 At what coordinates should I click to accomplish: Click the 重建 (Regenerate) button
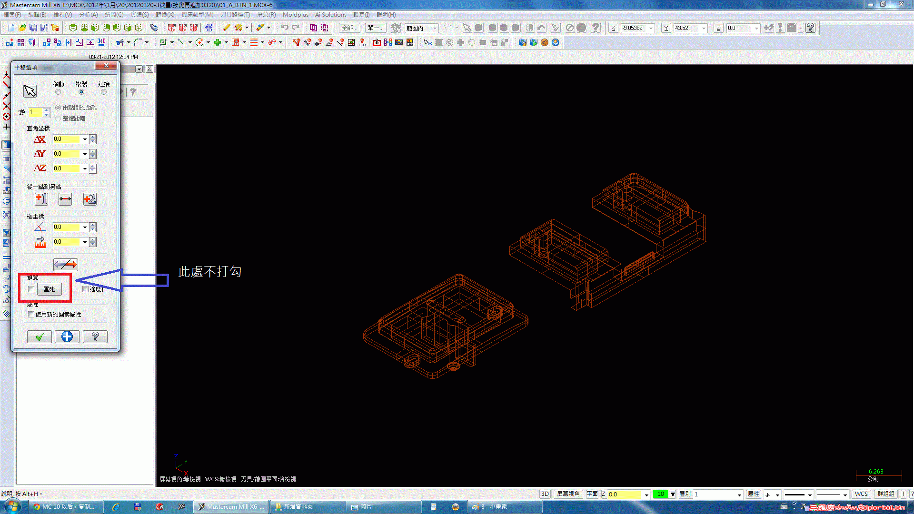(x=50, y=289)
